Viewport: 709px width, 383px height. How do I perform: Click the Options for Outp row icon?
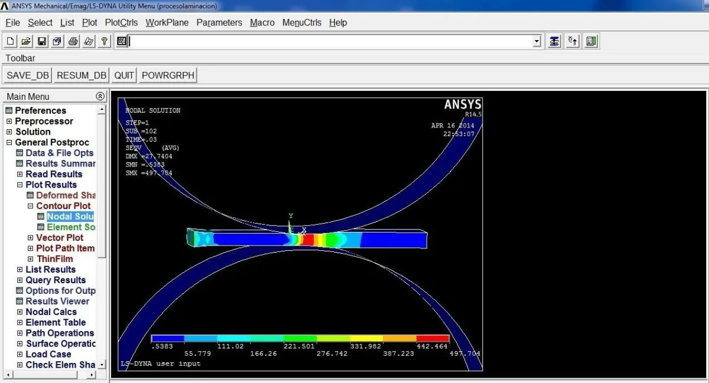coord(19,291)
